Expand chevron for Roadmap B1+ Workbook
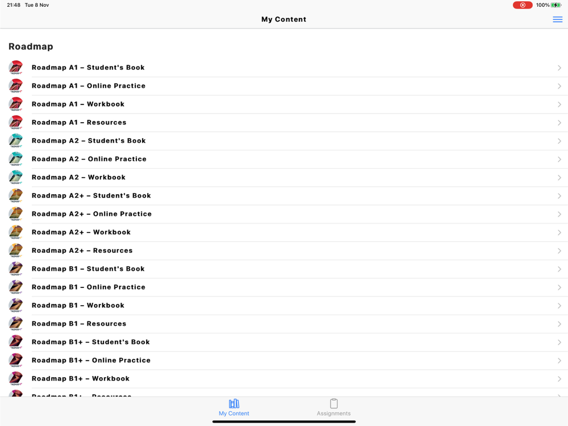Viewport: 568px width, 426px height. 559,379
